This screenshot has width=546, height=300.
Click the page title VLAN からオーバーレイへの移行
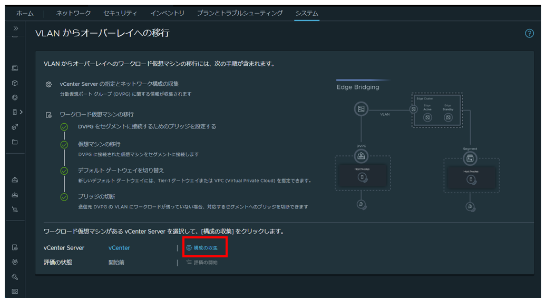(102, 33)
